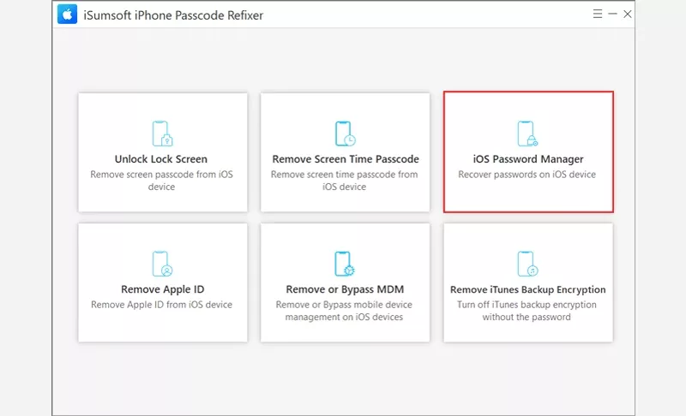Click 'Recover passwords on iOS device' description

527,175
